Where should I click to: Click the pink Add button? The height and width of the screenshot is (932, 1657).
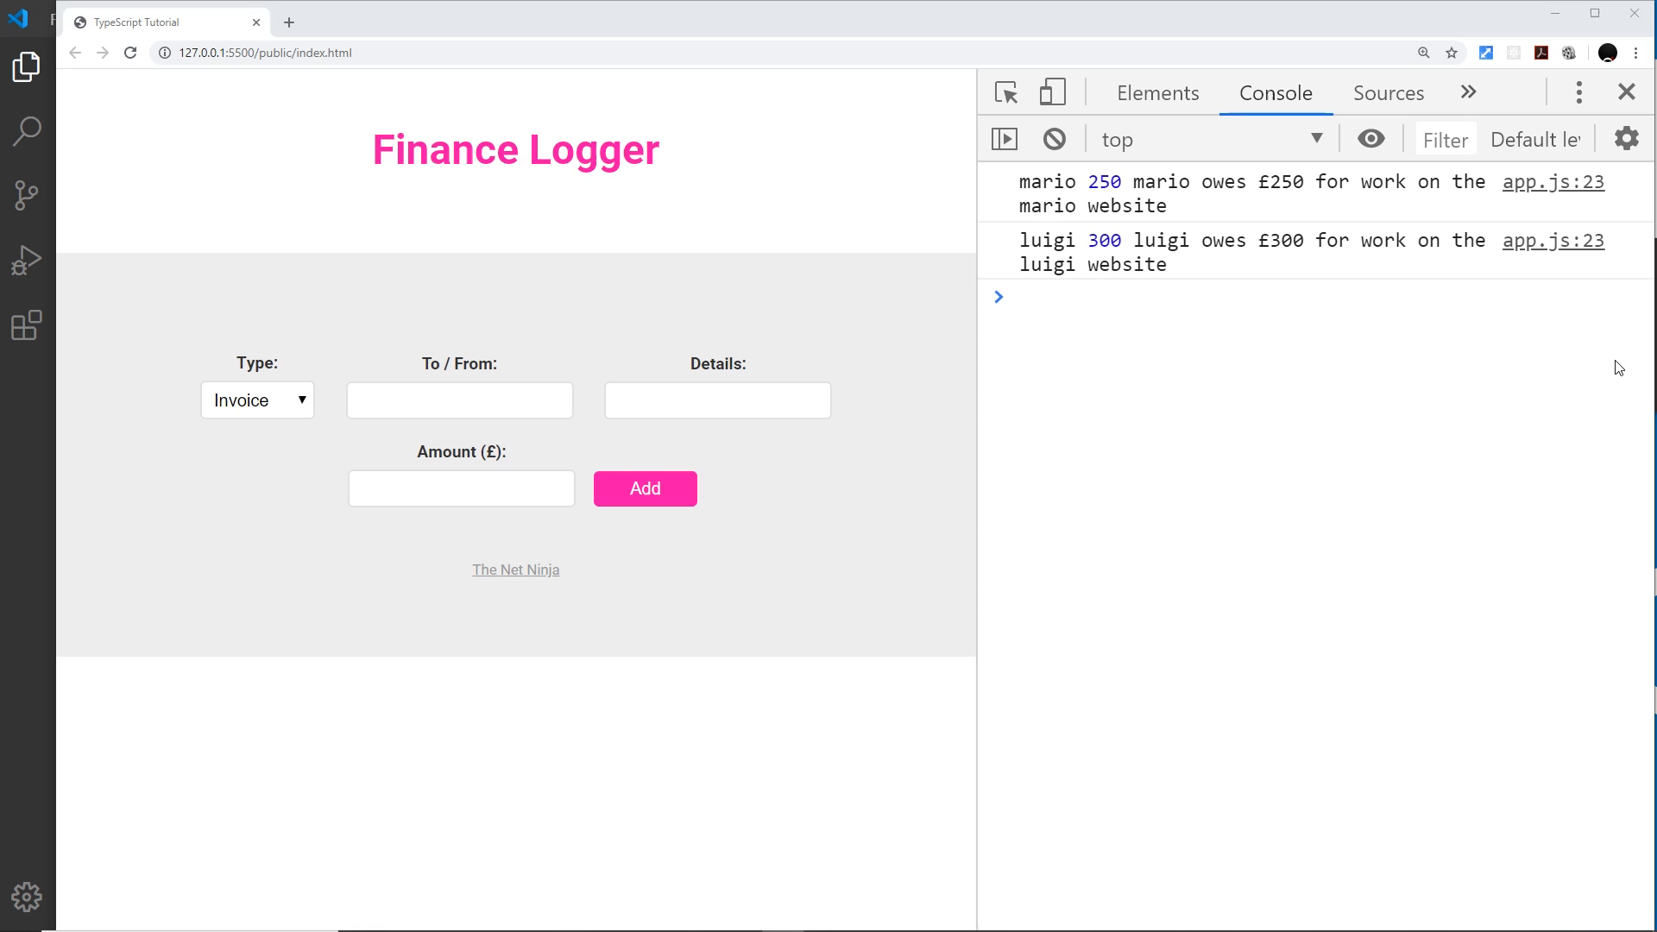click(x=645, y=488)
